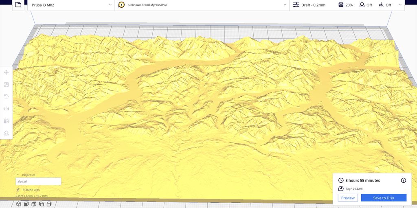The height and width of the screenshot is (208, 417).
Task: Click the support setting showing Off
Action: tap(365, 5)
